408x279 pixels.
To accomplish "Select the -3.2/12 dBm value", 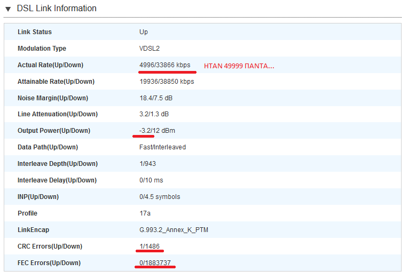I will click(x=157, y=131).
